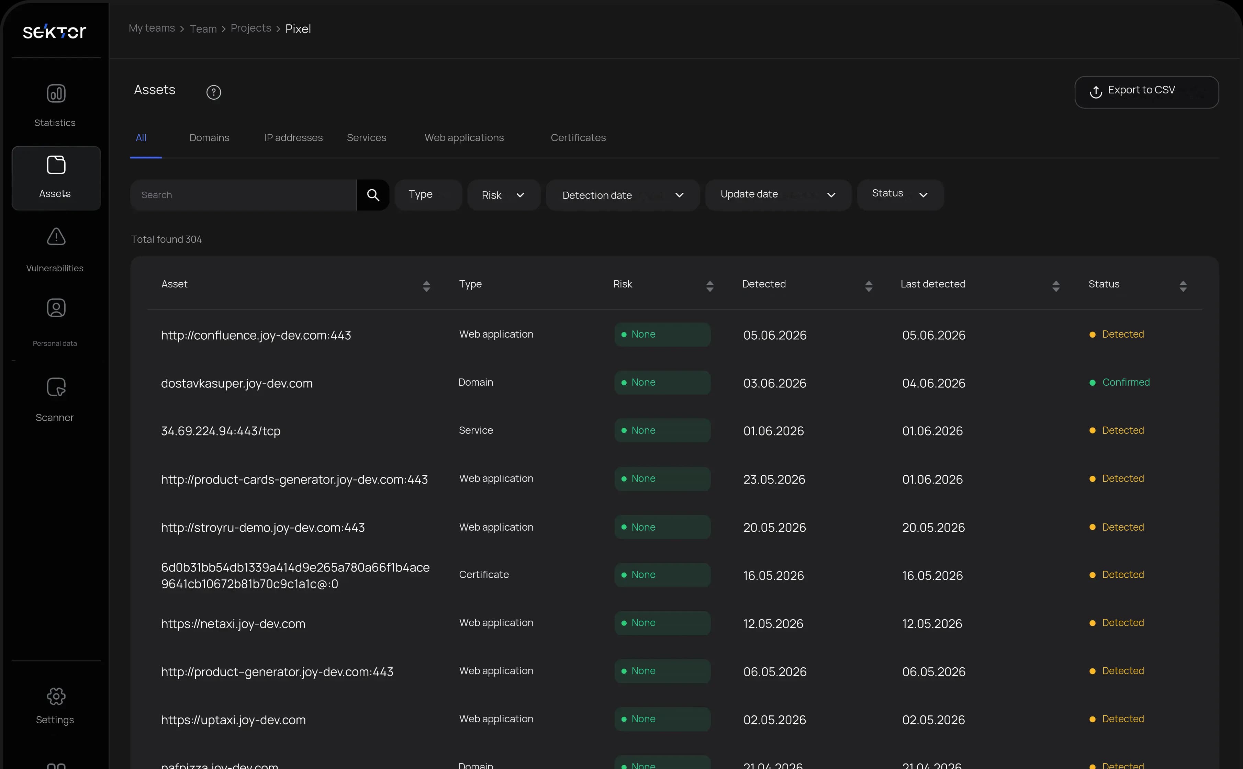Viewport: 1243px width, 769px height.
Task: Open the Vulnerabilities warning icon
Action: point(56,236)
